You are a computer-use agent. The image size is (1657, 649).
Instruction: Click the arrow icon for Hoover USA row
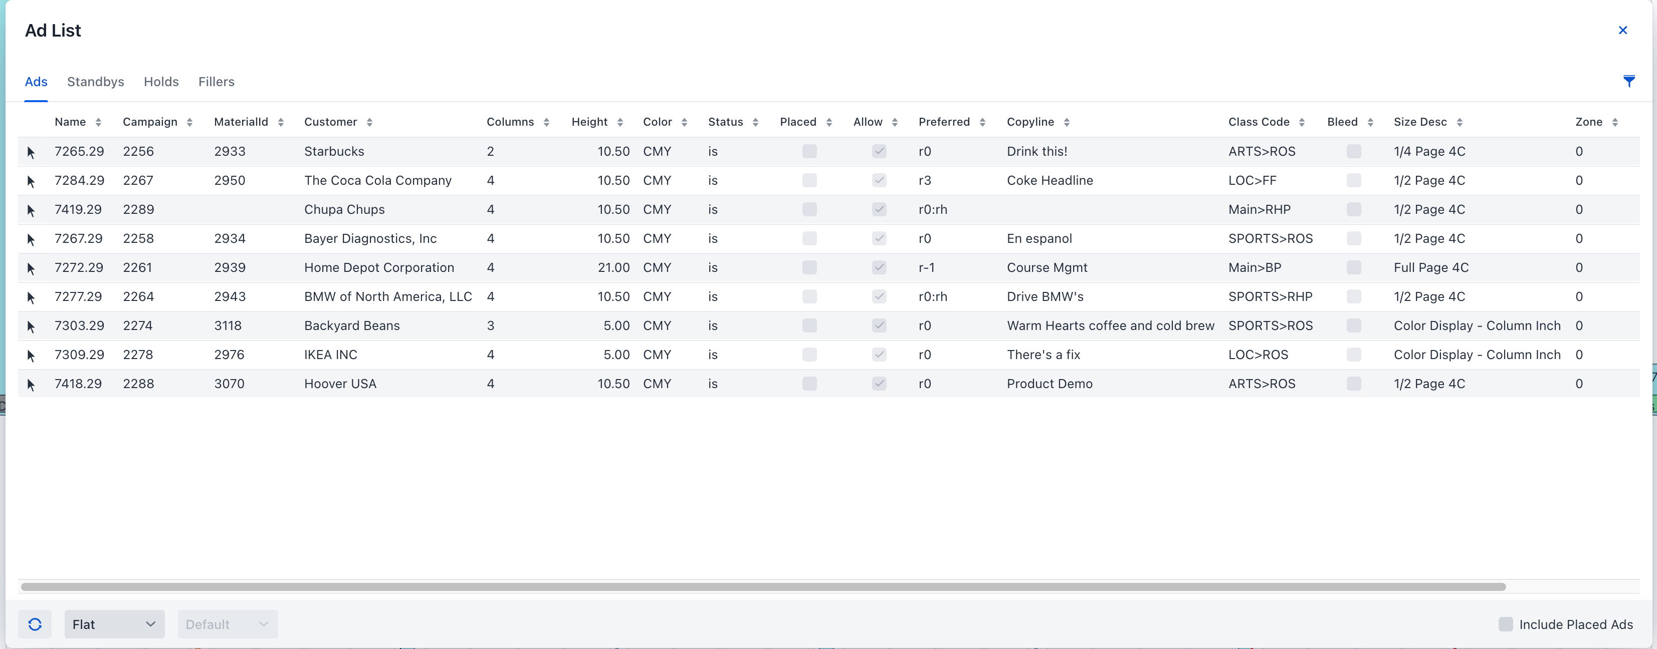tap(31, 384)
